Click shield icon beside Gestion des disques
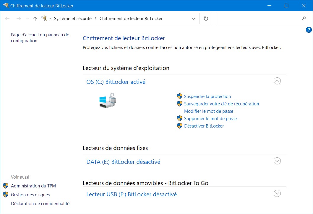This screenshot has width=313, height=214. 6,195
